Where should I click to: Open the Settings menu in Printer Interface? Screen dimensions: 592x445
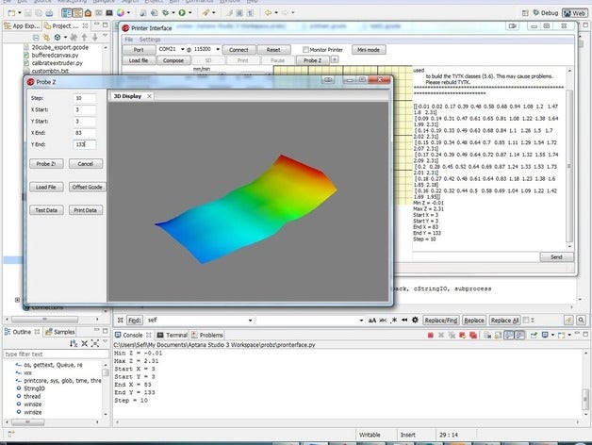tap(150, 40)
